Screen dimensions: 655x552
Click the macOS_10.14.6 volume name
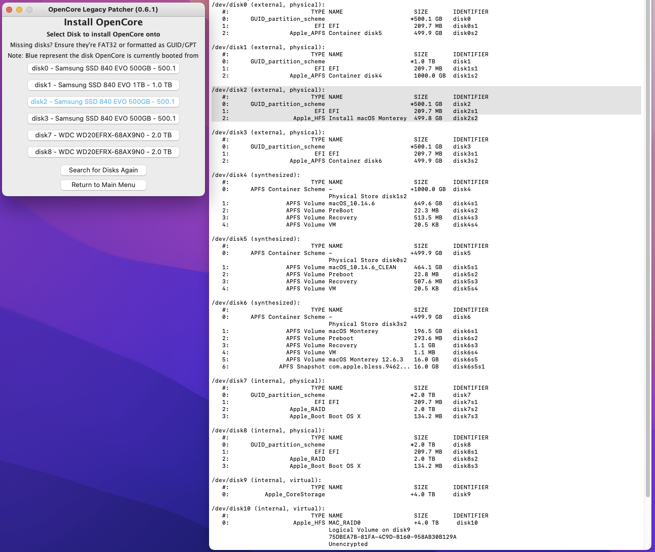(x=352, y=203)
